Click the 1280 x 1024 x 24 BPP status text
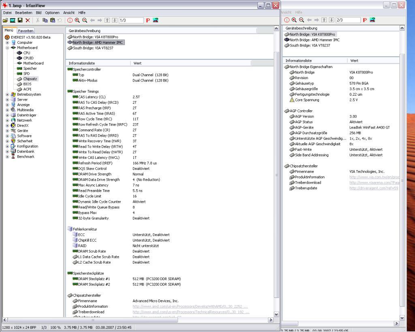The height and width of the screenshot is (332, 415). coord(19,328)
